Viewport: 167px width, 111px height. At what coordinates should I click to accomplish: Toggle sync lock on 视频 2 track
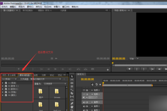[x=87, y=90]
